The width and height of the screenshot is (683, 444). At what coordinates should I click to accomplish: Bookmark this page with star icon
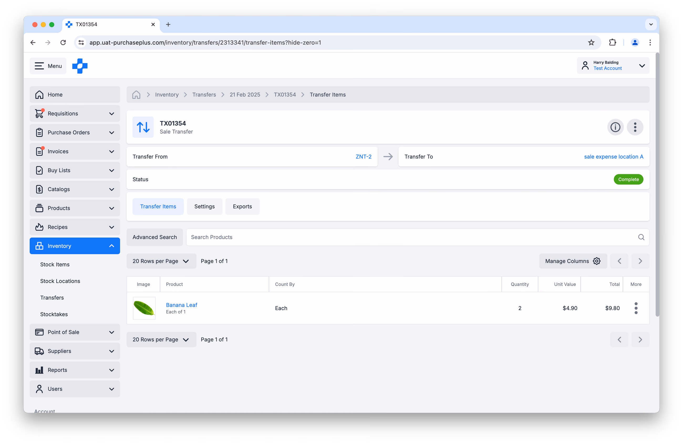(x=591, y=43)
